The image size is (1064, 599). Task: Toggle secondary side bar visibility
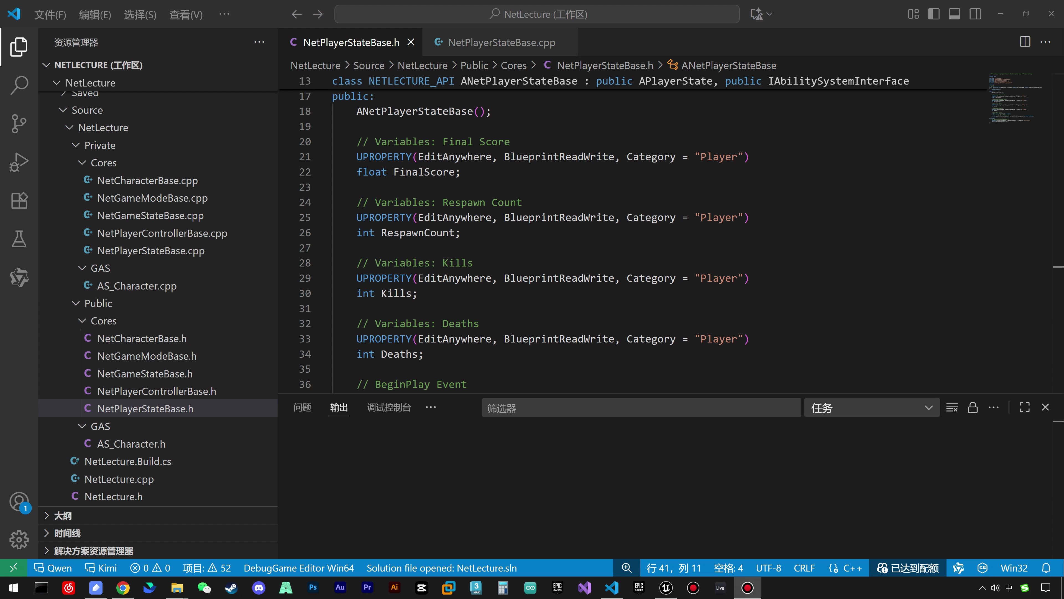tap(975, 14)
